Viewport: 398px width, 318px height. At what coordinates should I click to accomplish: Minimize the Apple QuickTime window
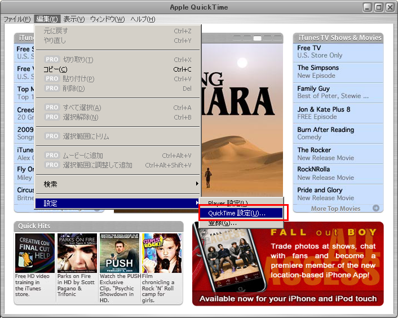[368, 7]
